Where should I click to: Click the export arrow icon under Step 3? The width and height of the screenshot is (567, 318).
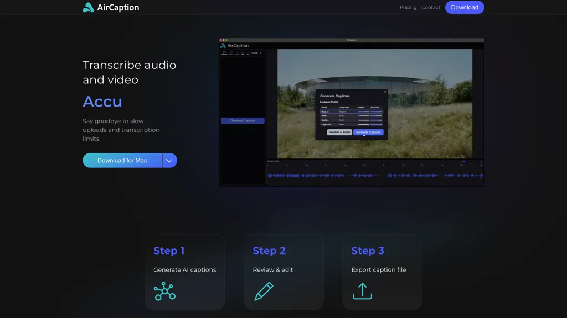click(362, 291)
